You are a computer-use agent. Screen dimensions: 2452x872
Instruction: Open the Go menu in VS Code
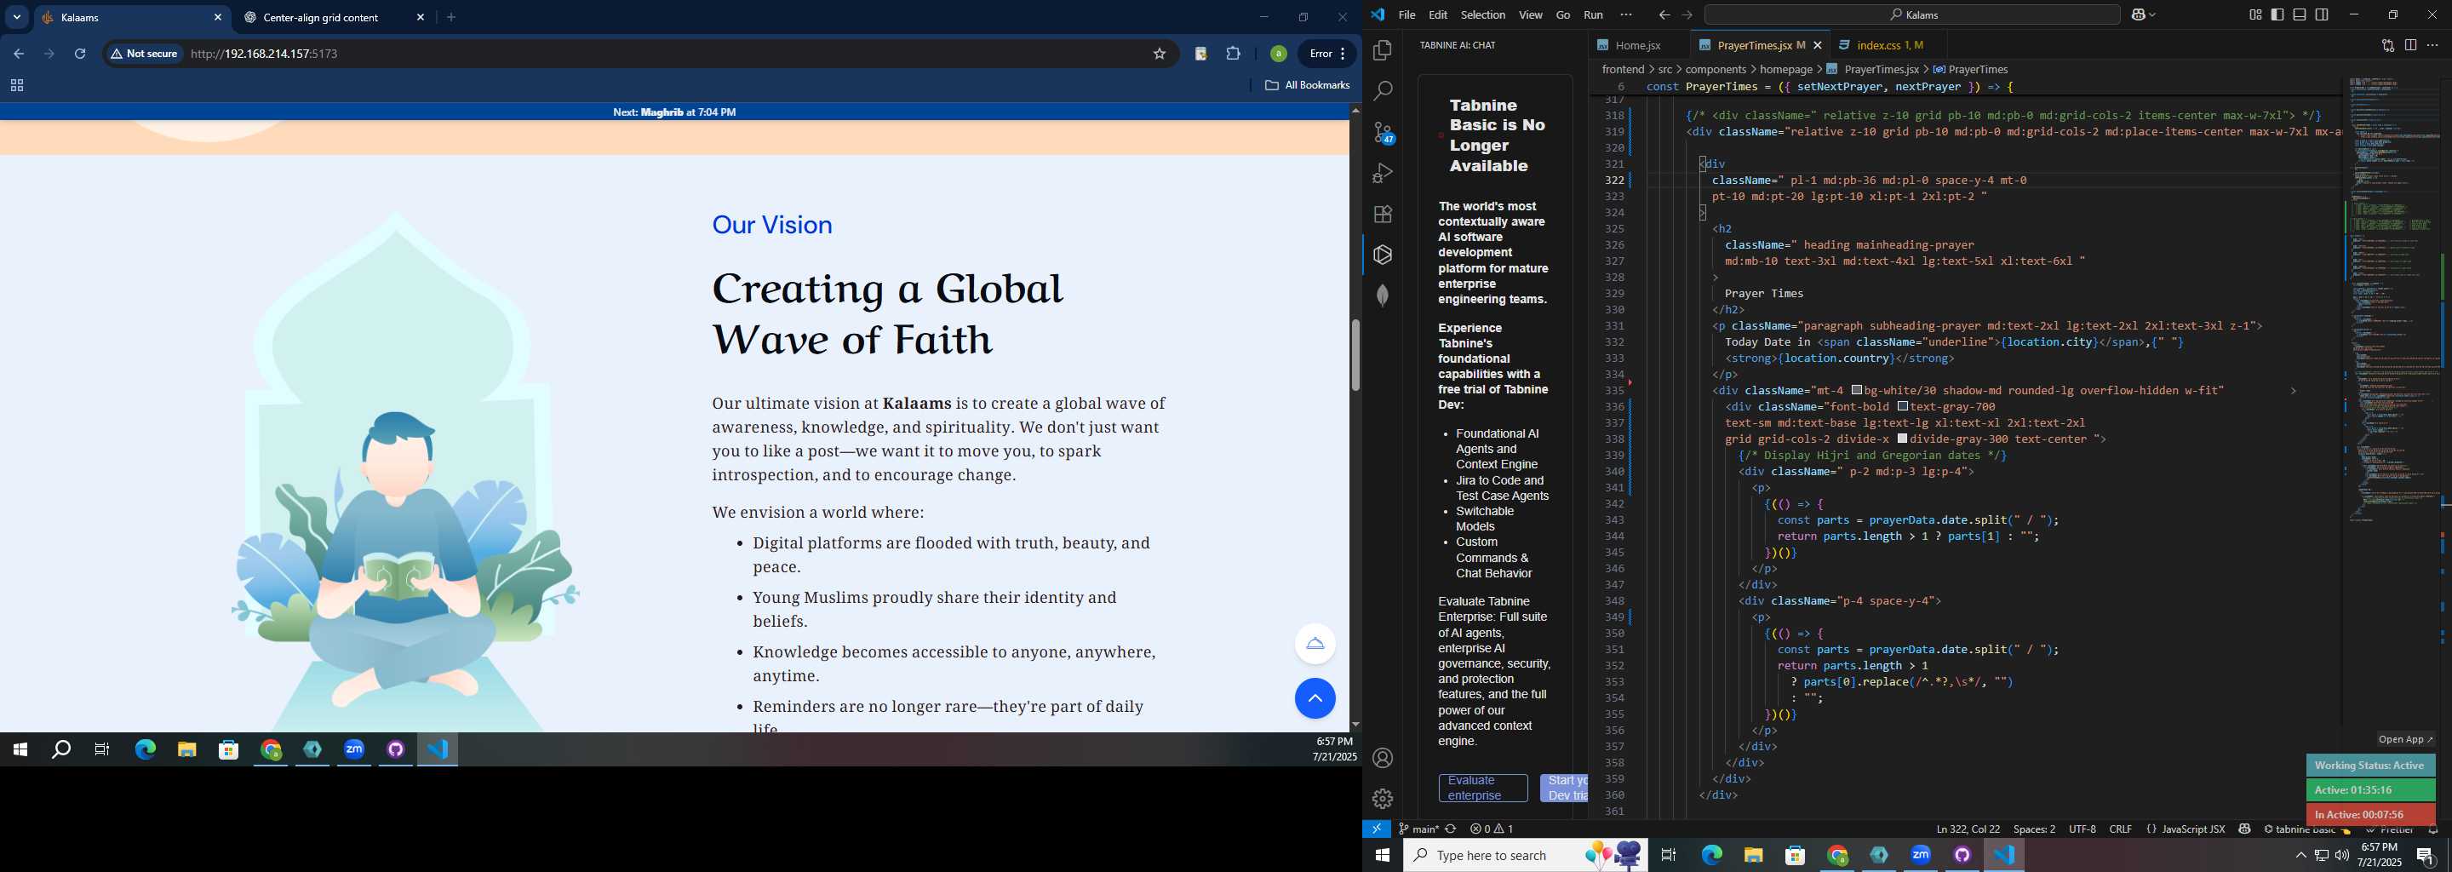[1563, 15]
